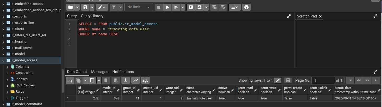The height and width of the screenshot is (107, 382).
Task: Click the name column header
Action: (x=201, y=90)
